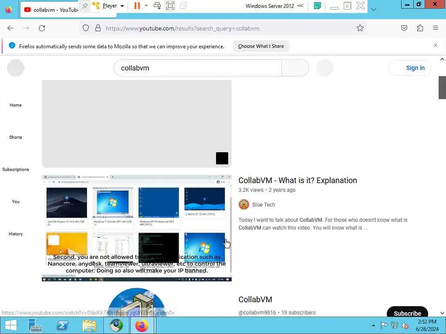Visit the Blue Tech channel name link
446x334 pixels.
[264, 204]
